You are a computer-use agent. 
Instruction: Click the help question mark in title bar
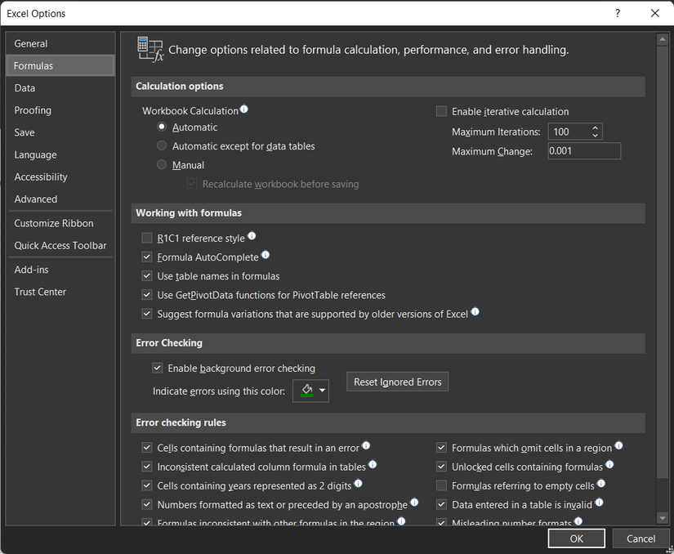pos(618,13)
